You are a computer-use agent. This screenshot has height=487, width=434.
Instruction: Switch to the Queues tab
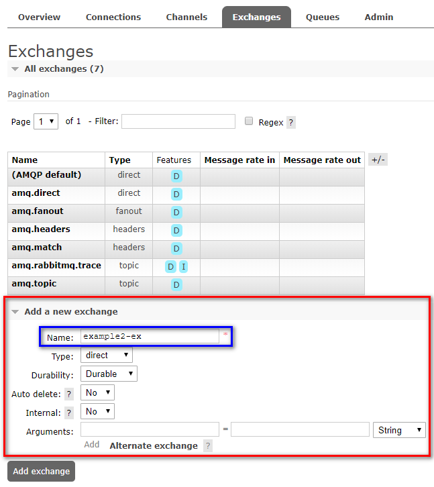pos(323,17)
